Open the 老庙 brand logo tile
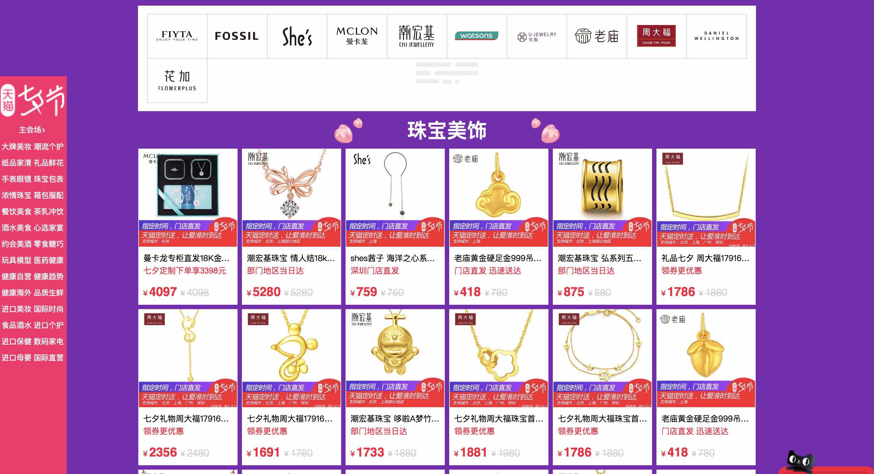Image resolution: width=874 pixels, height=474 pixels. 597,36
